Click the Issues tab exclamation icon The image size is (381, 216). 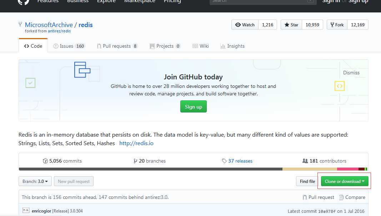(56, 46)
